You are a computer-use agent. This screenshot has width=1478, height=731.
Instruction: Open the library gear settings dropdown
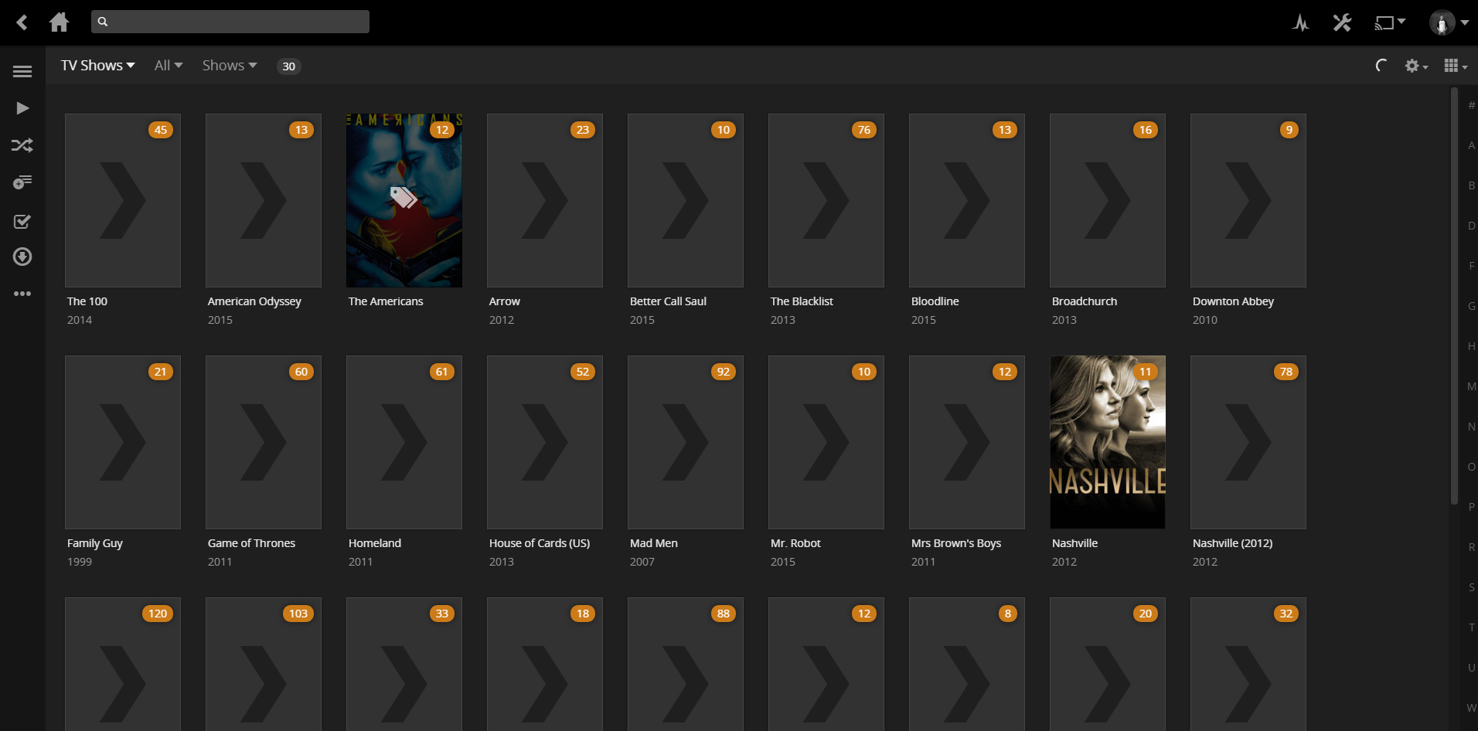pos(1416,66)
